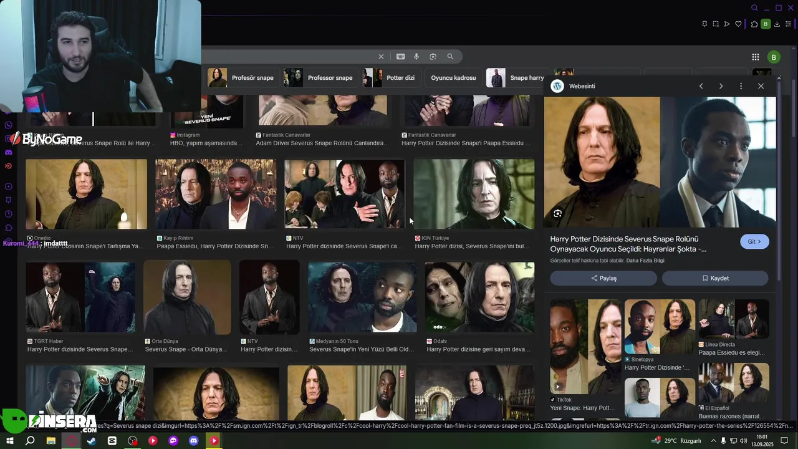Go to previous image in preview panel
798x449 pixels.
701,86
